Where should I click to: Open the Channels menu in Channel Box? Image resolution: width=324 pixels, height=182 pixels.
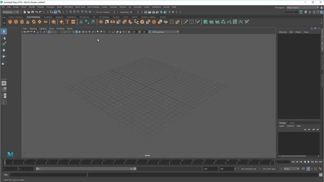coord(282,32)
